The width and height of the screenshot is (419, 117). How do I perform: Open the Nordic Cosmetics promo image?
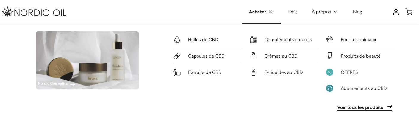pyautogui.click(x=87, y=60)
